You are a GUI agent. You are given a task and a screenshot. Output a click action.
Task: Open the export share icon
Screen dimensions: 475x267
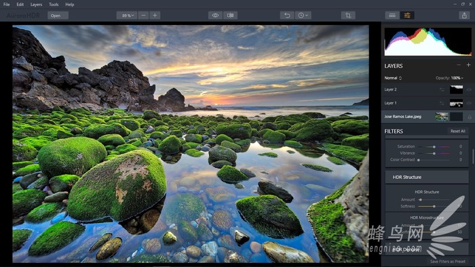pyautogui.click(x=464, y=16)
